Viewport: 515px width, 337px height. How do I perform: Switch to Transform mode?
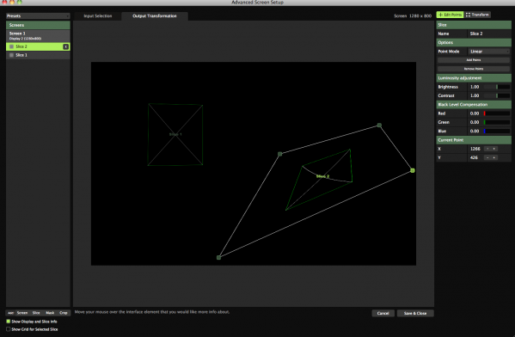[x=477, y=15]
